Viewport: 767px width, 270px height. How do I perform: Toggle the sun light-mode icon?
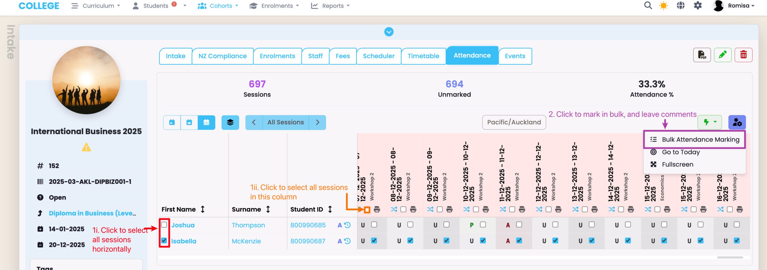pos(664,6)
